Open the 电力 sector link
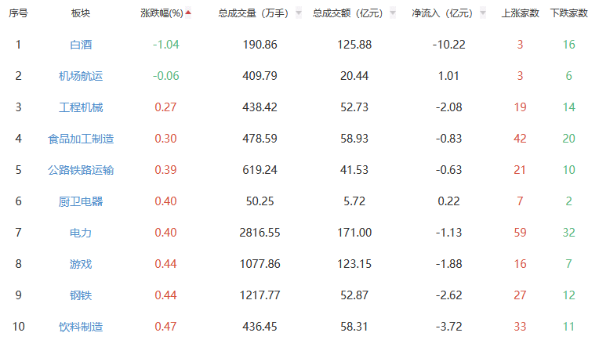The image size is (599, 340). pos(81,233)
